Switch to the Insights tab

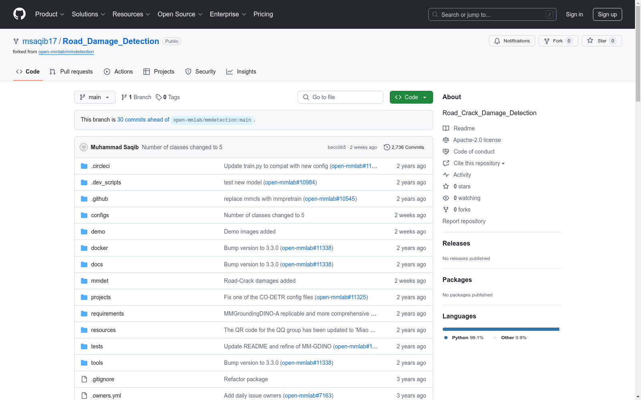pyautogui.click(x=241, y=72)
